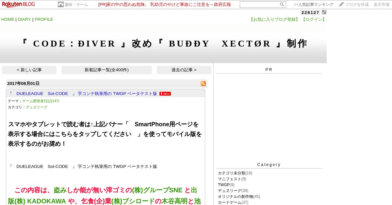This screenshot has height=205, width=392.
Task: Open sidebar category TWGP
Action: pyautogui.click(x=224, y=185)
